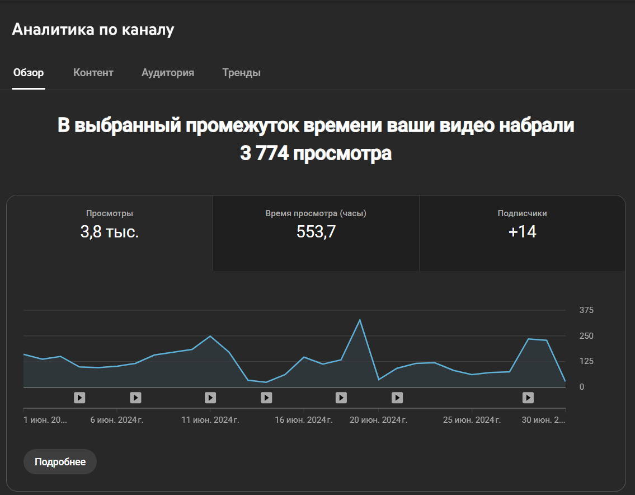Select the Обзор tab
This screenshot has height=495, width=635.
coord(29,72)
